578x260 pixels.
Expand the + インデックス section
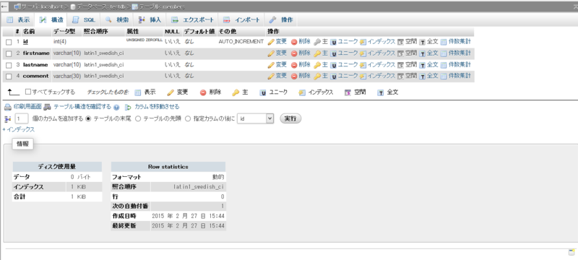[19, 129]
